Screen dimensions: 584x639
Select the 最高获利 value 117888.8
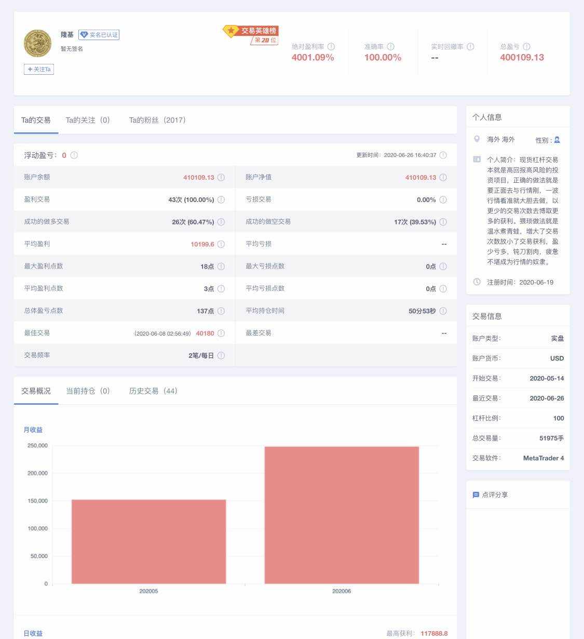tap(434, 634)
